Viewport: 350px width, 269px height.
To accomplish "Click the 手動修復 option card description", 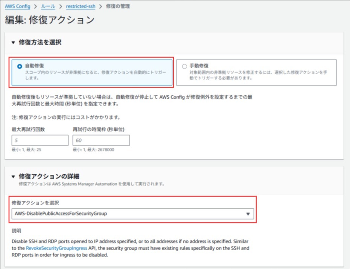I will tap(258, 75).
